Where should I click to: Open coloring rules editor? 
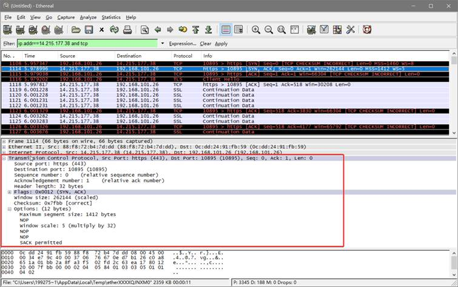(x=337, y=30)
